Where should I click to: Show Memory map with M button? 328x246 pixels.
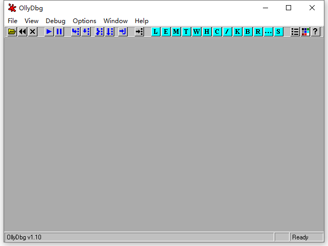tap(176, 32)
